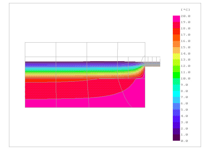Click the 6.0 legend value
Screen dimensions: 210x150
coord(184,103)
